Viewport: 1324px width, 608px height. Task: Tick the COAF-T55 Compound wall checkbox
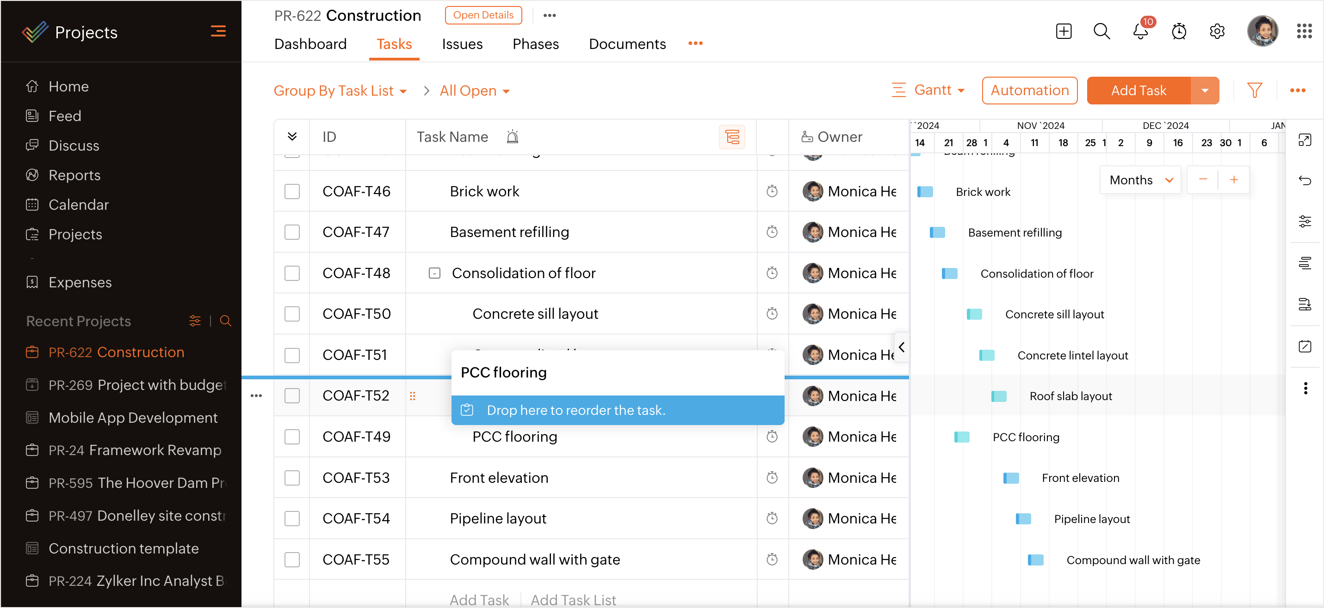(x=292, y=559)
